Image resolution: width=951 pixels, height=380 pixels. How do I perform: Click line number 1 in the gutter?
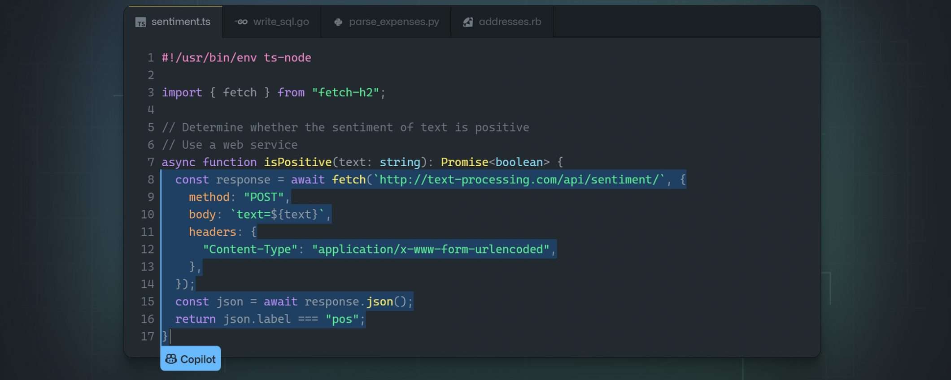coord(150,58)
